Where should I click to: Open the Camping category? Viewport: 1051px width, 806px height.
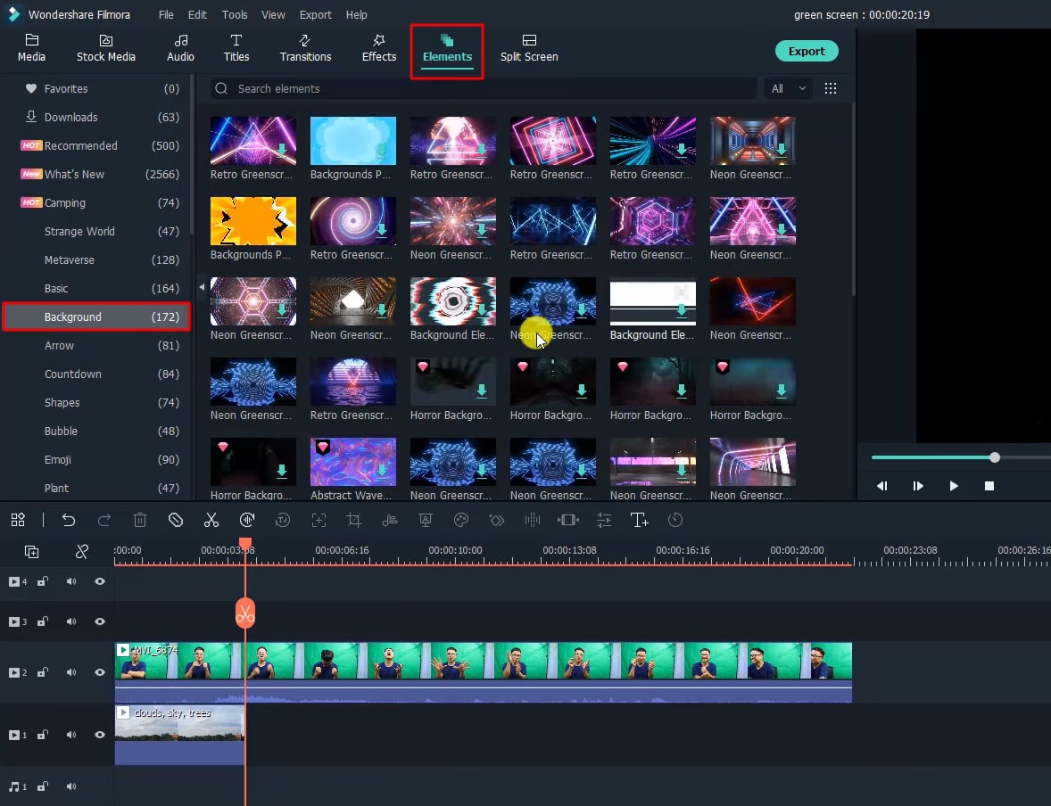click(101, 203)
